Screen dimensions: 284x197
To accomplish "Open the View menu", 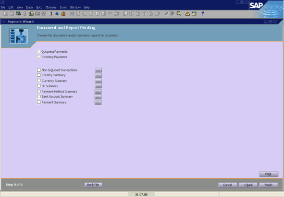I will 20,7.
